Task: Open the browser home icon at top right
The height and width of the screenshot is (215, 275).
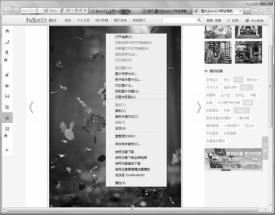Action: 256,11
